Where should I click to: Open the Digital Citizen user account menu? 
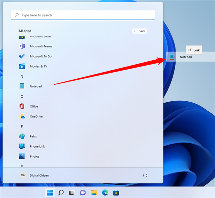click(34, 175)
